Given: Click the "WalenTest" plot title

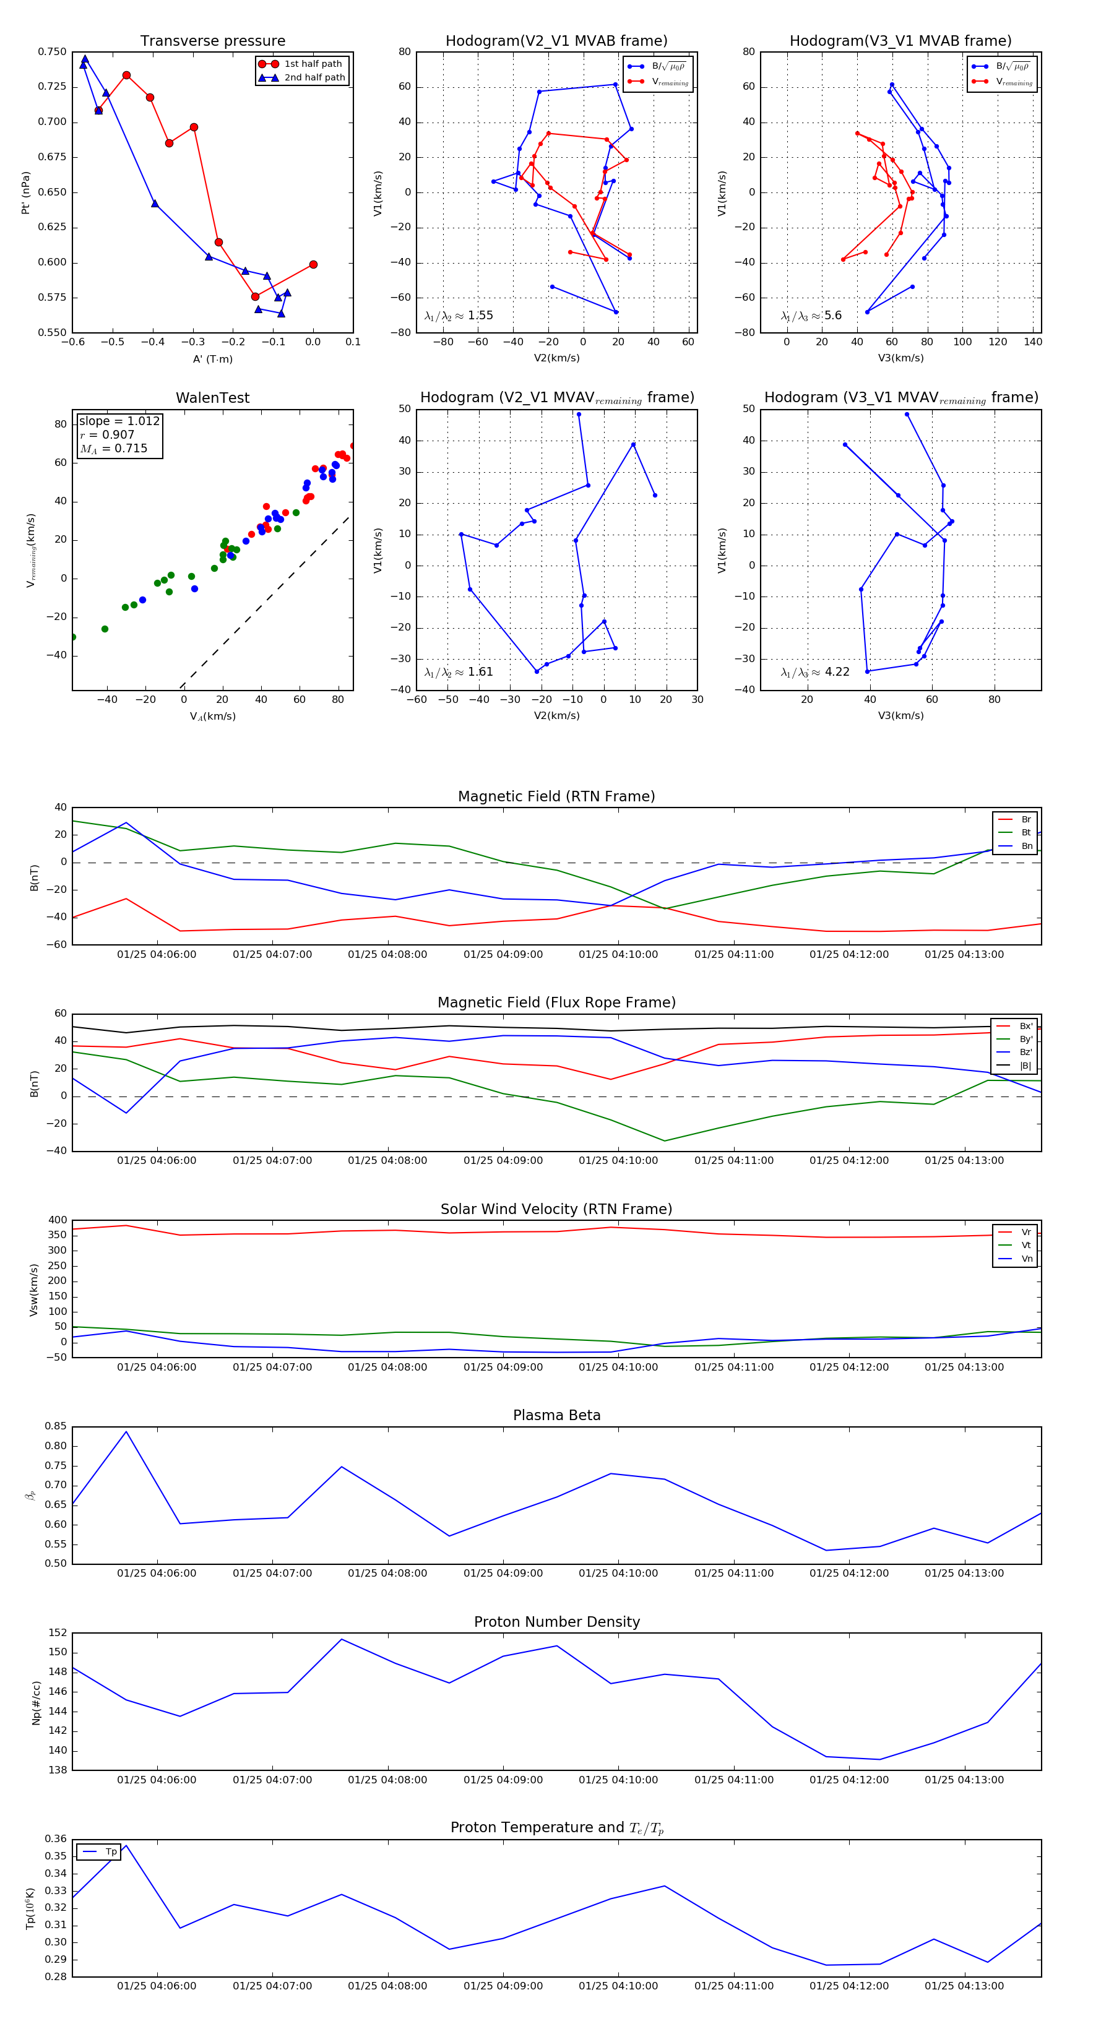Looking at the screenshot, I should coord(212,398).
